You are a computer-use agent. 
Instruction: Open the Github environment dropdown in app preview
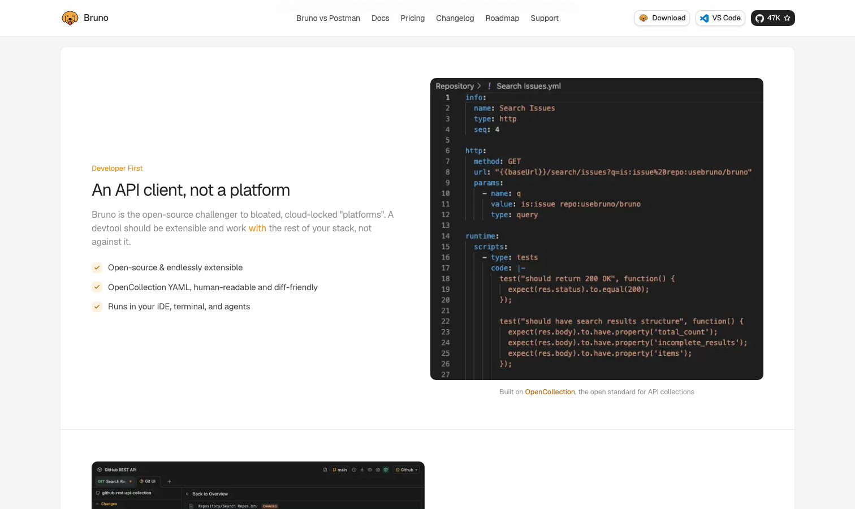(x=407, y=470)
